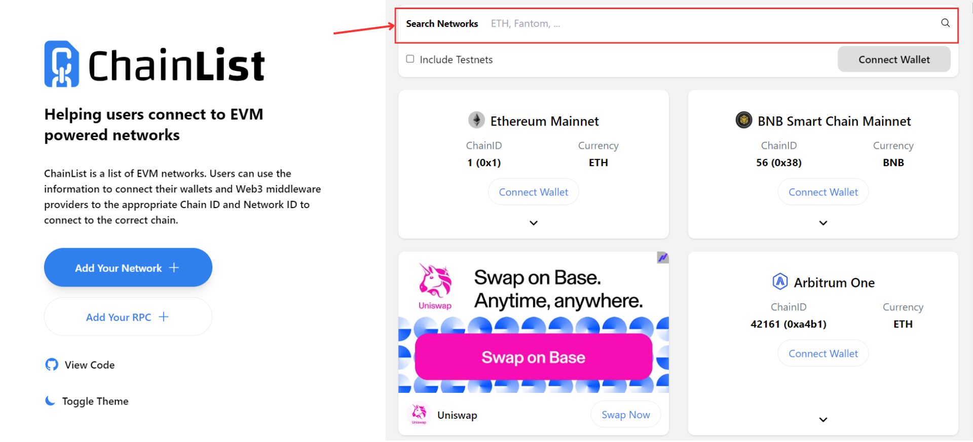973x442 pixels.
Task: Open the View Code link
Action: tap(89, 365)
